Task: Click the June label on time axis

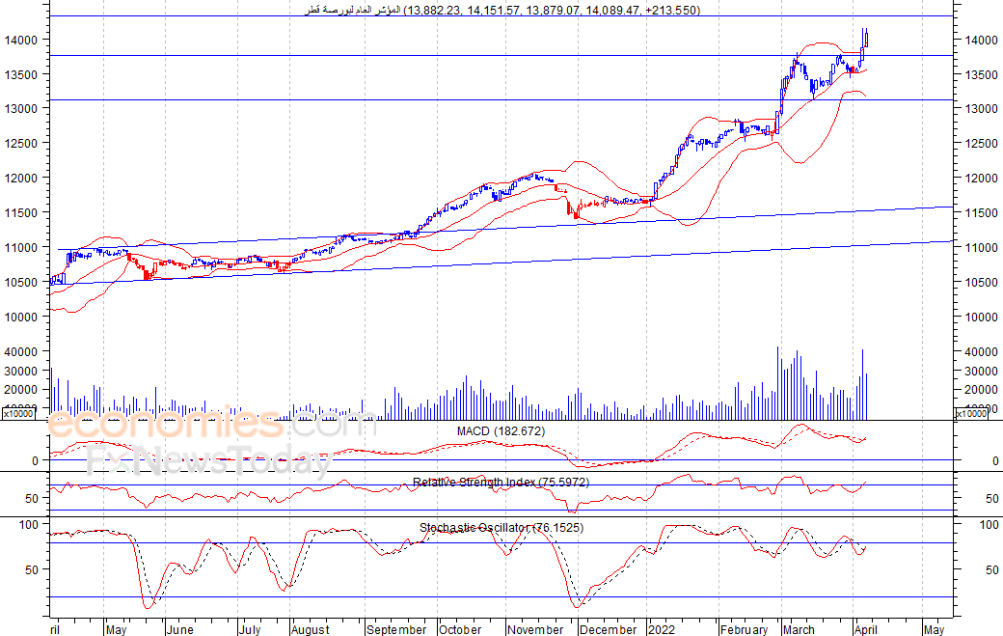Action: [179, 629]
